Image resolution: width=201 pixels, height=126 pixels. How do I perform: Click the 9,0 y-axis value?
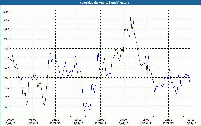coord(7,78)
